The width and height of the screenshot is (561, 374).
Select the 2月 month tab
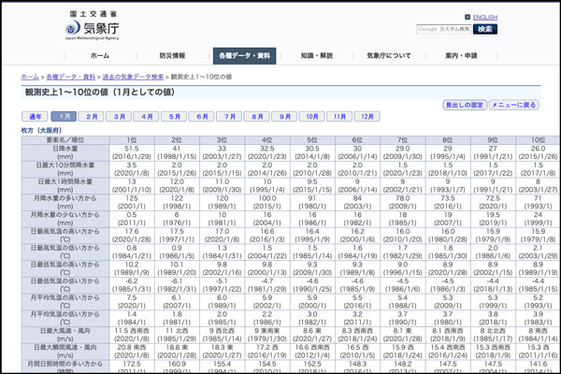coord(91,117)
